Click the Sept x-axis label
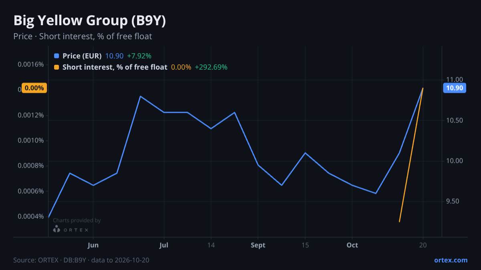481x270 pixels. (258, 245)
